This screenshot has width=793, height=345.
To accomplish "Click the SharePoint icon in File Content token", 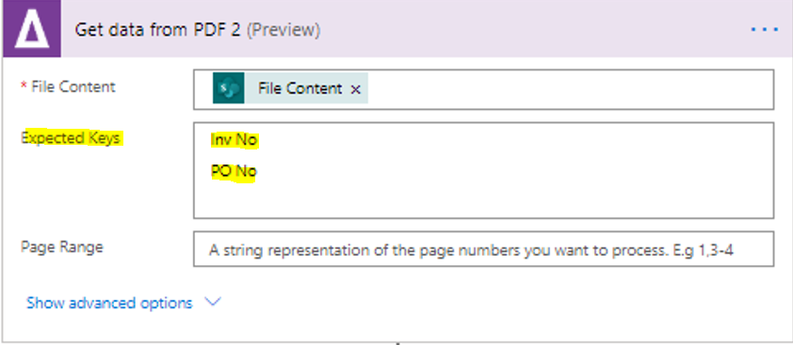I will pyautogui.click(x=229, y=87).
